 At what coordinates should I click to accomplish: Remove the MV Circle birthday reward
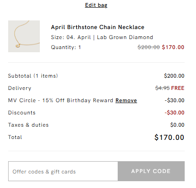tap(126, 100)
